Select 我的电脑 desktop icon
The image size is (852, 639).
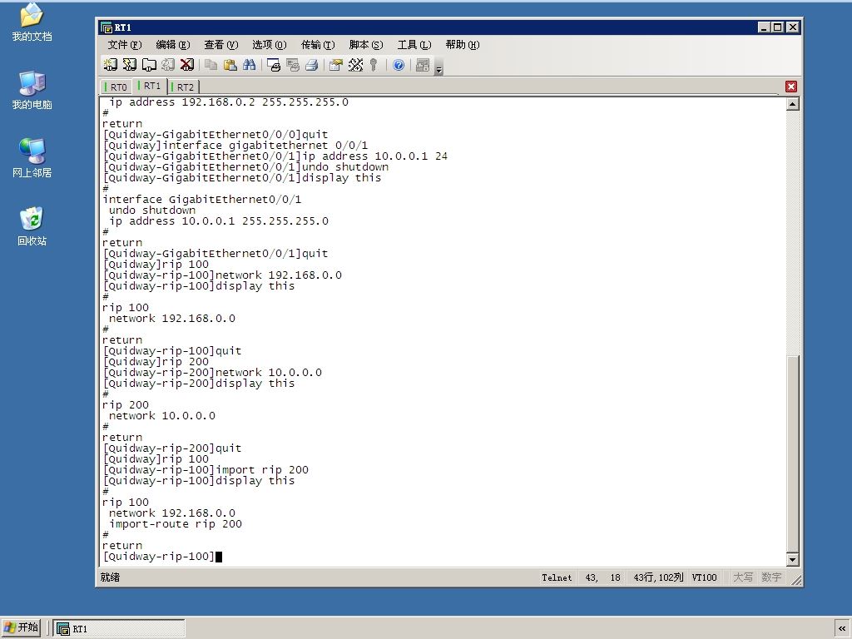point(32,90)
